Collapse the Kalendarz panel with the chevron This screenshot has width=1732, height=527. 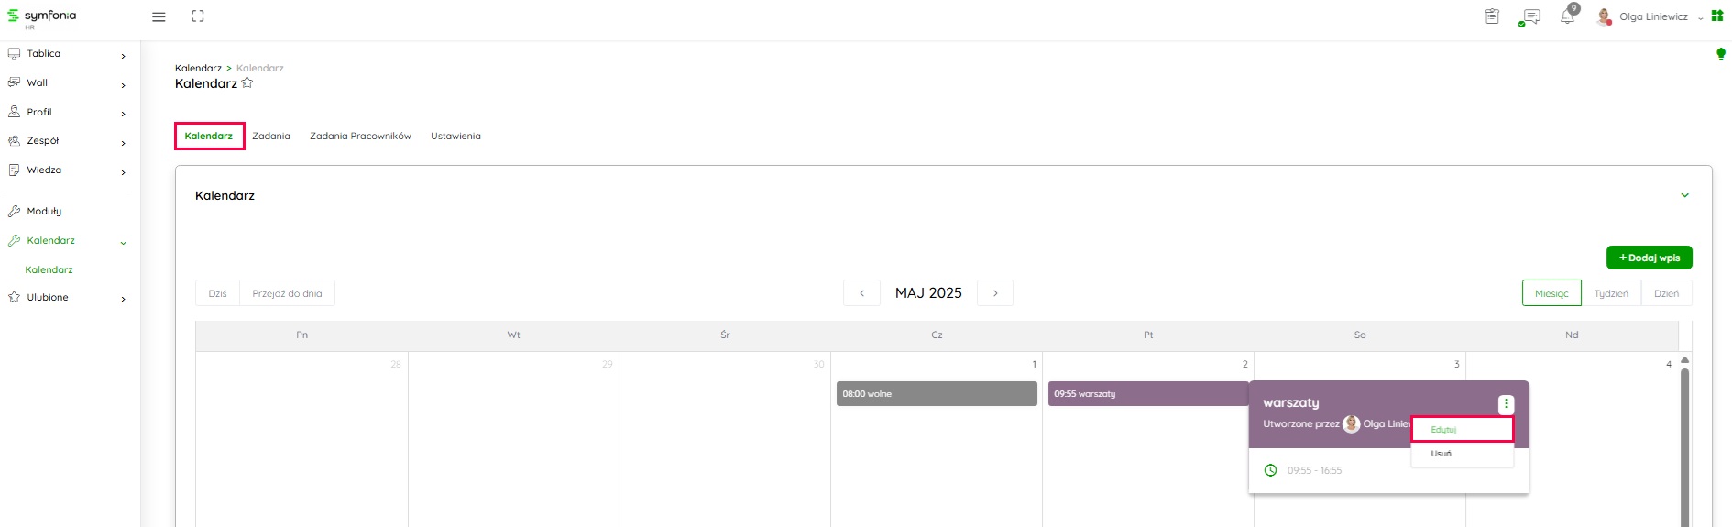point(1684,195)
